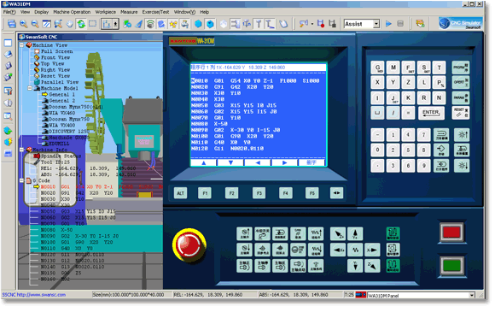Open the WA31DM Panel dropdown in the status bar
This screenshot has height=312, width=495.
coord(472,295)
